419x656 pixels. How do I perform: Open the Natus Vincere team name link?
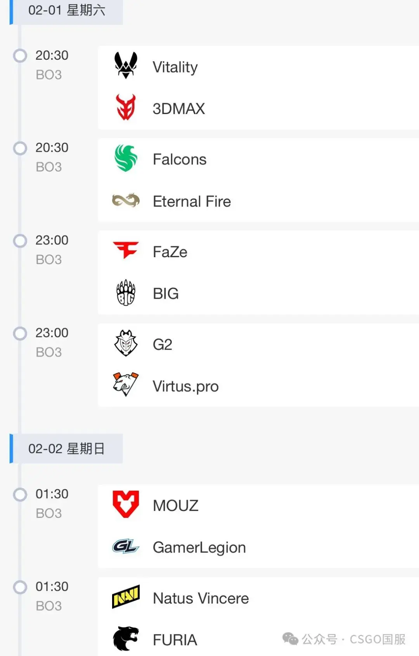pyautogui.click(x=201, y=598)
